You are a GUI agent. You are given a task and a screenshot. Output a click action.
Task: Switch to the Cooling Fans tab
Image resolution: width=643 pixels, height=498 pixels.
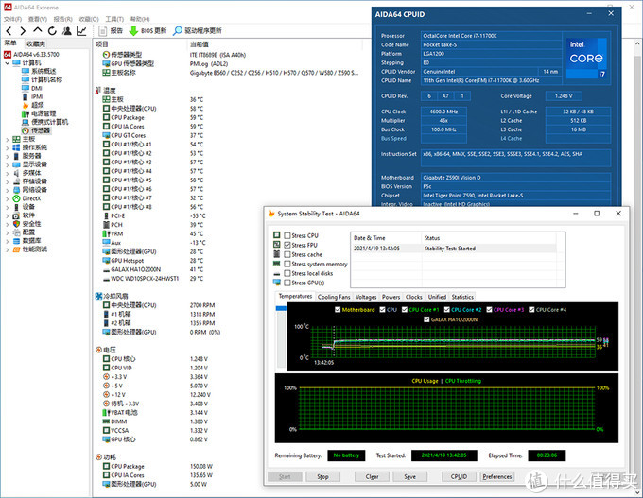(x=334, y=297)
